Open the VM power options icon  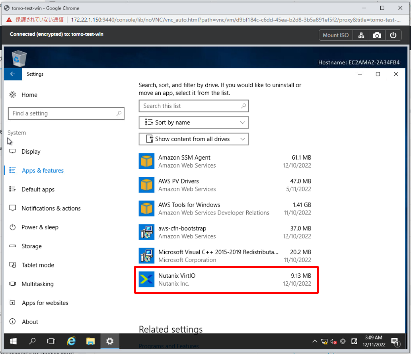pos(393,35)
